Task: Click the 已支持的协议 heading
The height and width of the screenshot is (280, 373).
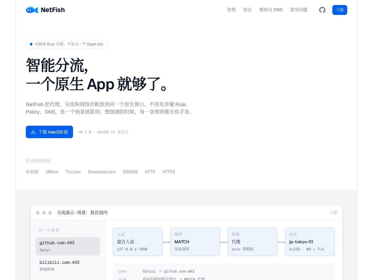Action: 38,161
